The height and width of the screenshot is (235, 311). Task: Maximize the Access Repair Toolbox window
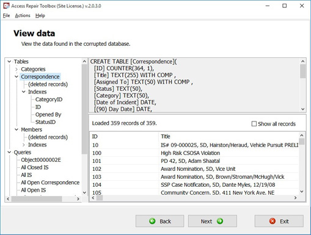click(x=285, y=6)
